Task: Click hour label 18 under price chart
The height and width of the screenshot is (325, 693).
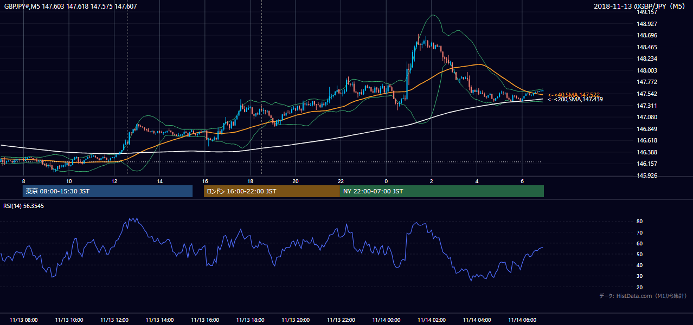Action: [x=251, y=181]
